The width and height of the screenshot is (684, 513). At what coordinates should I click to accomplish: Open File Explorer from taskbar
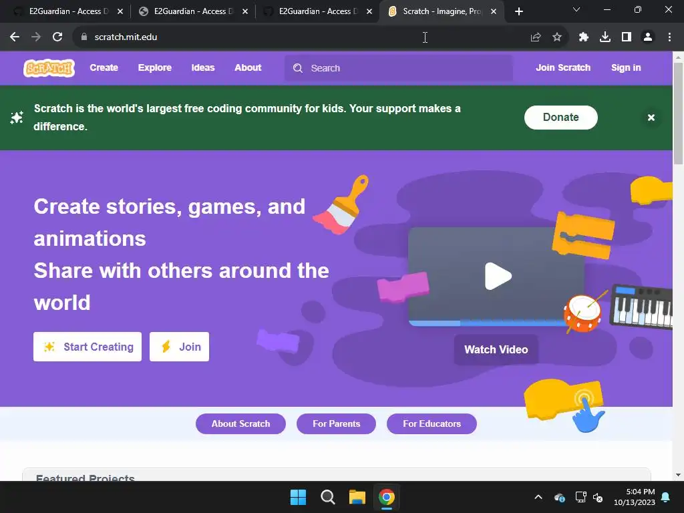(357, 497)
